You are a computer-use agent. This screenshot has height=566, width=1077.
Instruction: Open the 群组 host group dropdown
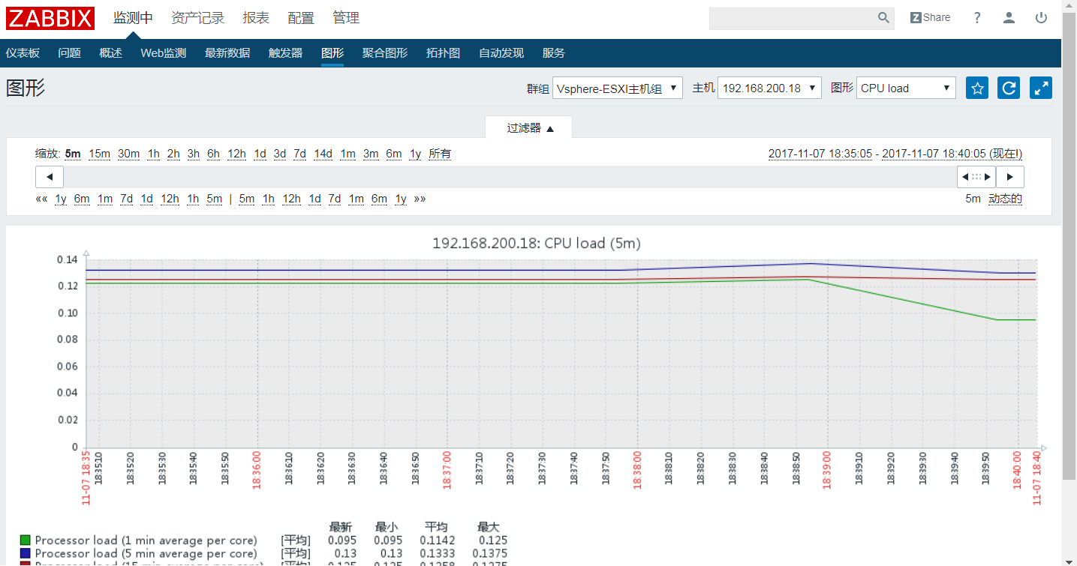coord(618,88)
